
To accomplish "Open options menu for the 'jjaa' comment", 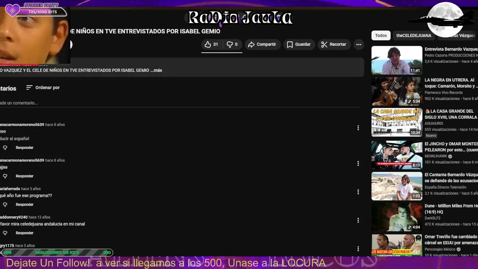I will (x=358, y=164).
